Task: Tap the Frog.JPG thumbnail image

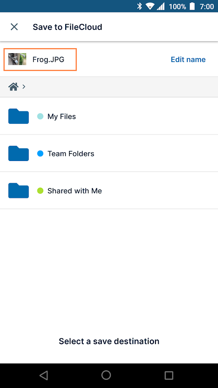Action: click(x=17, y=59)
